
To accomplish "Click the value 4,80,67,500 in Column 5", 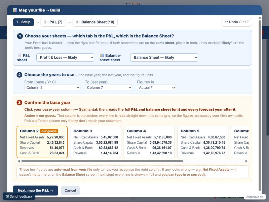I will [217, 137].
